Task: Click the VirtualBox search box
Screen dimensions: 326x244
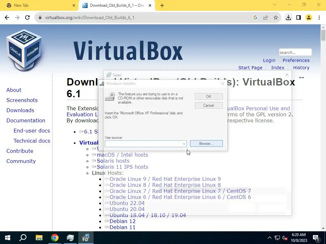Action: 295,52
